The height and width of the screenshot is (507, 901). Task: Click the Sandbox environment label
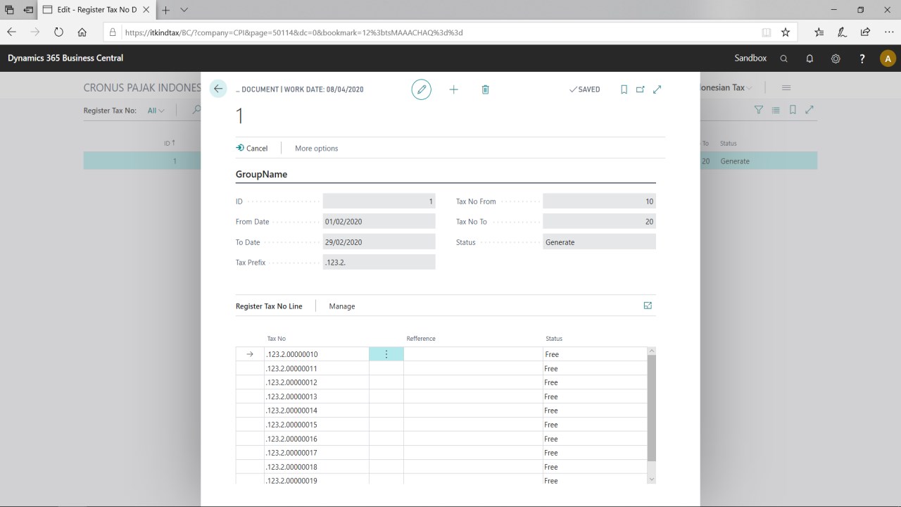coord(750,58)
